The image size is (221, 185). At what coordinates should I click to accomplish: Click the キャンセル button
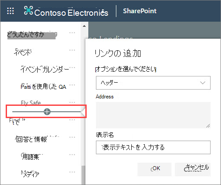(193, 169)
